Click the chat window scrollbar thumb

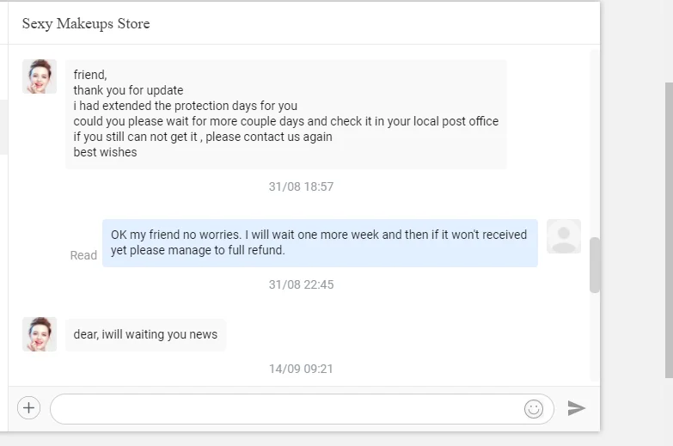595,265
